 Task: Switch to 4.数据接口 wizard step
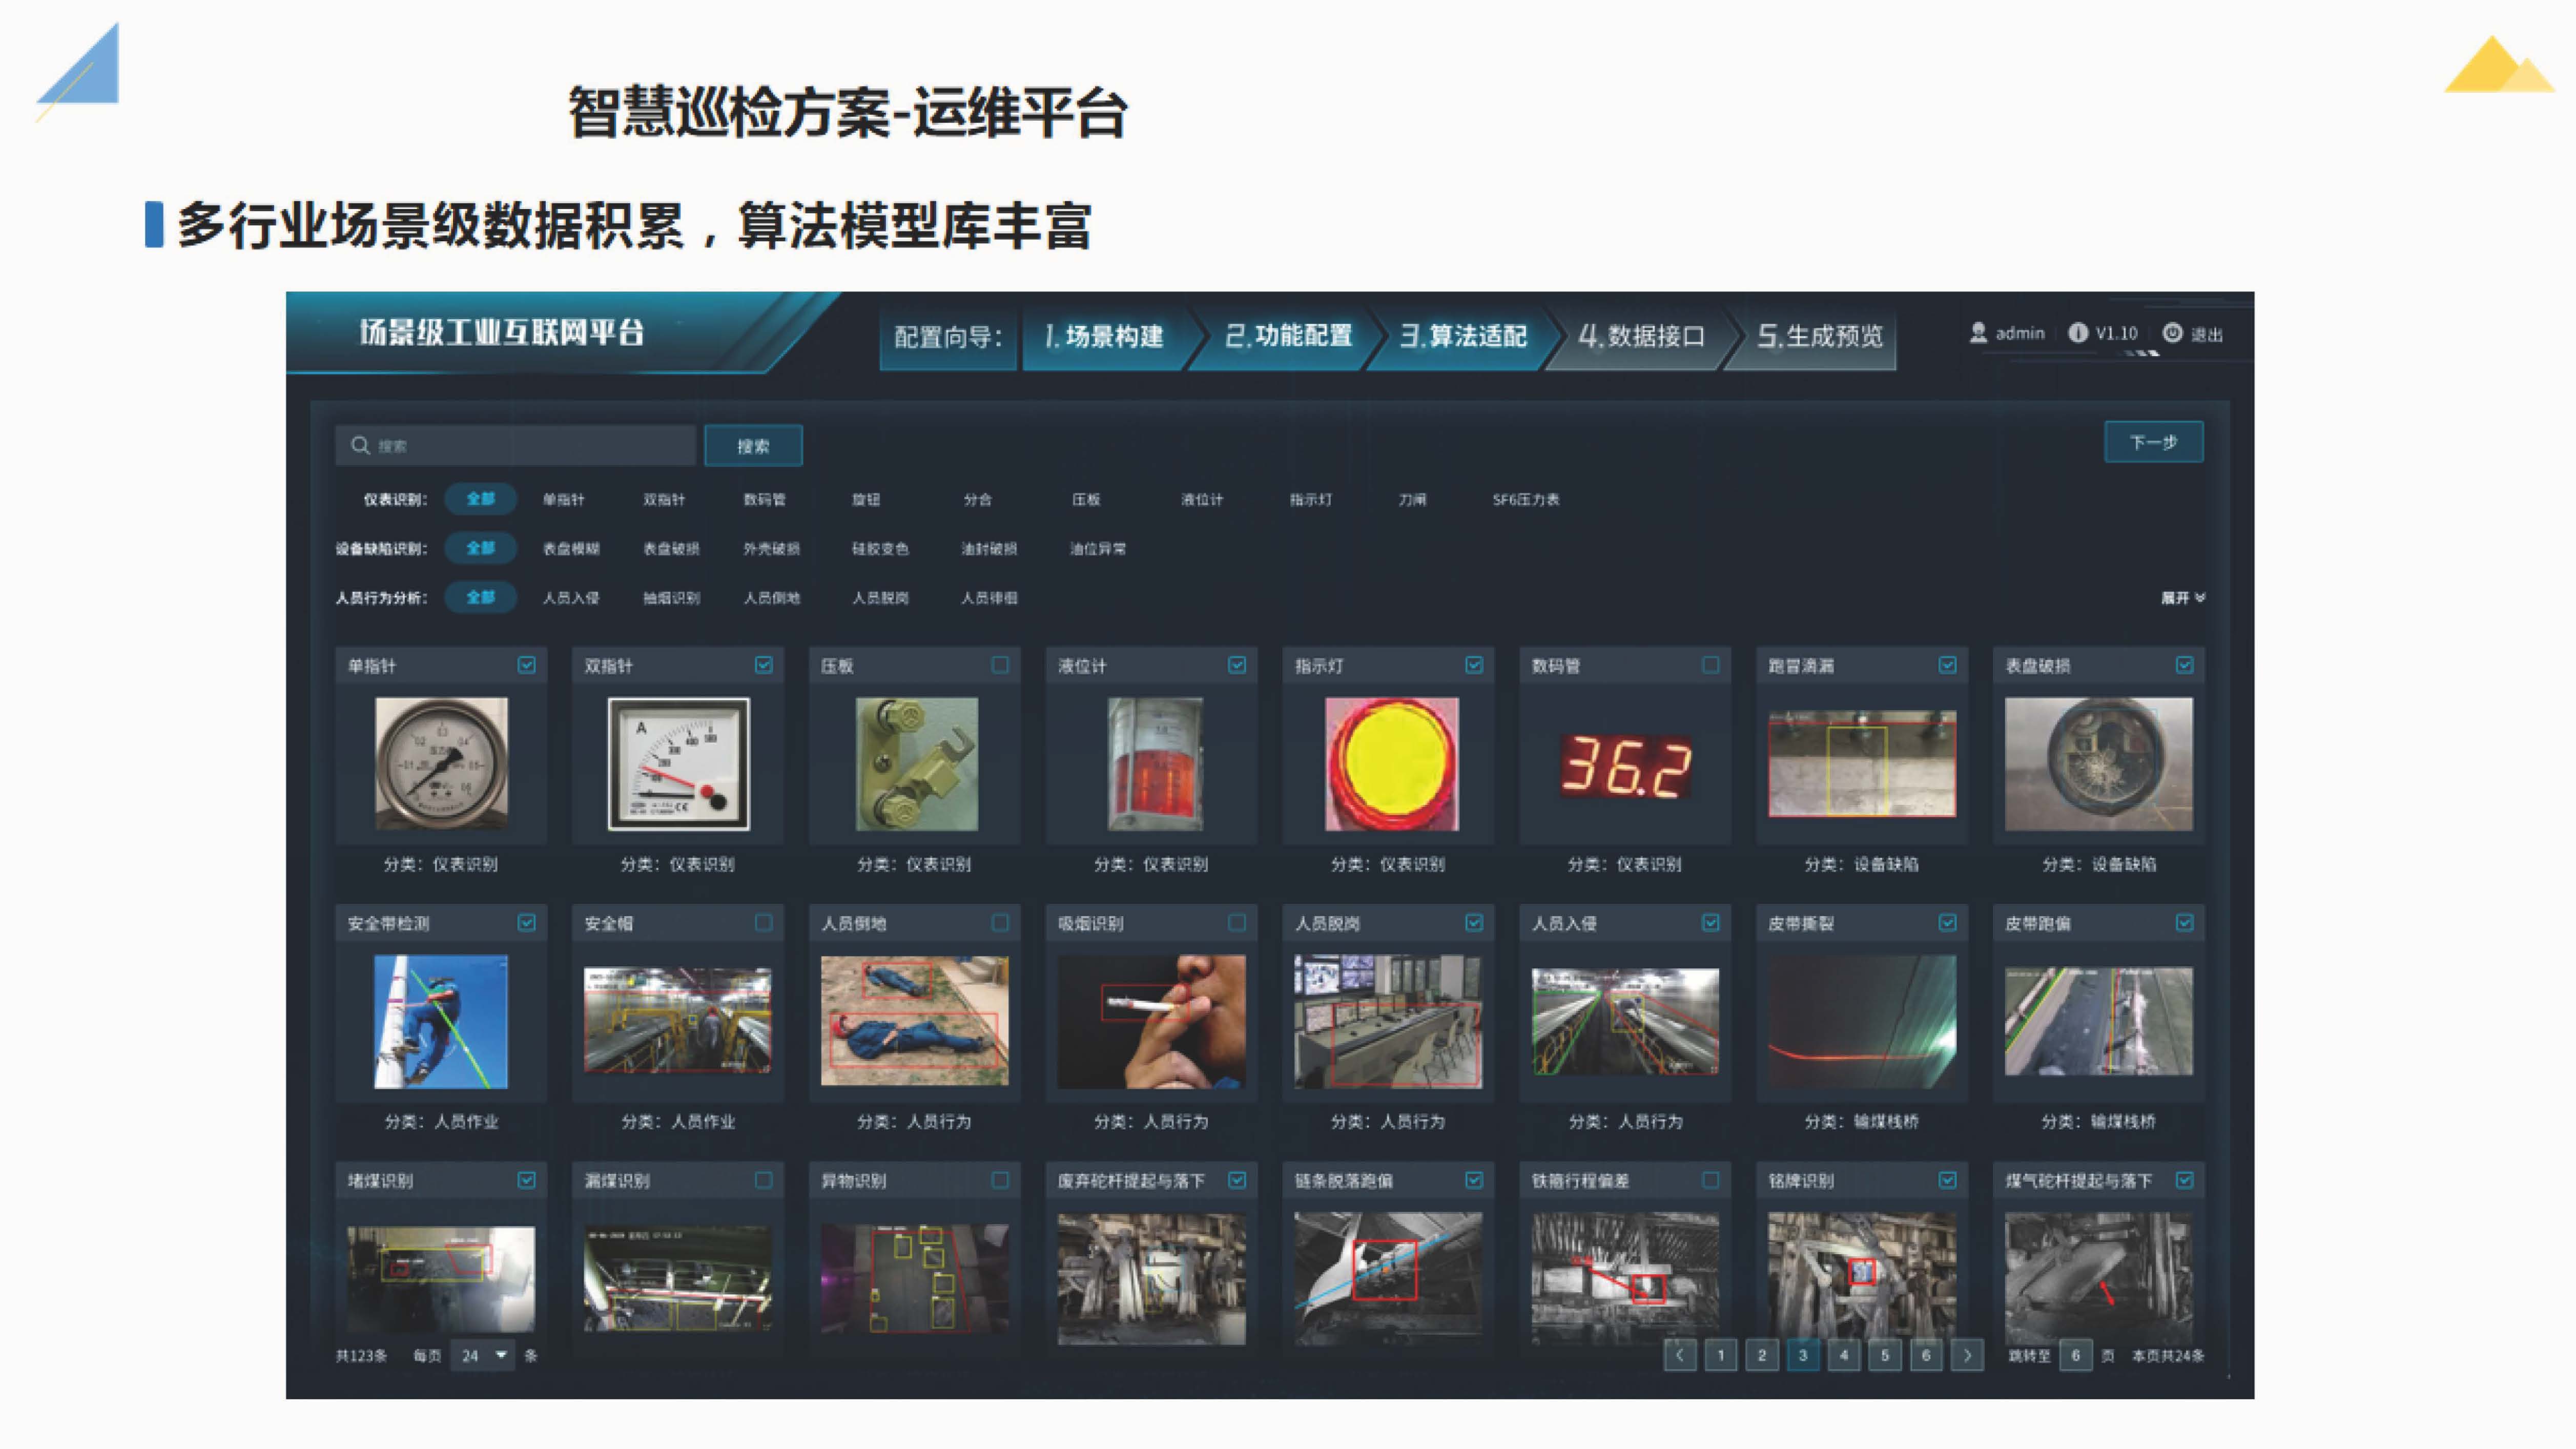[x=1641, y=336]
